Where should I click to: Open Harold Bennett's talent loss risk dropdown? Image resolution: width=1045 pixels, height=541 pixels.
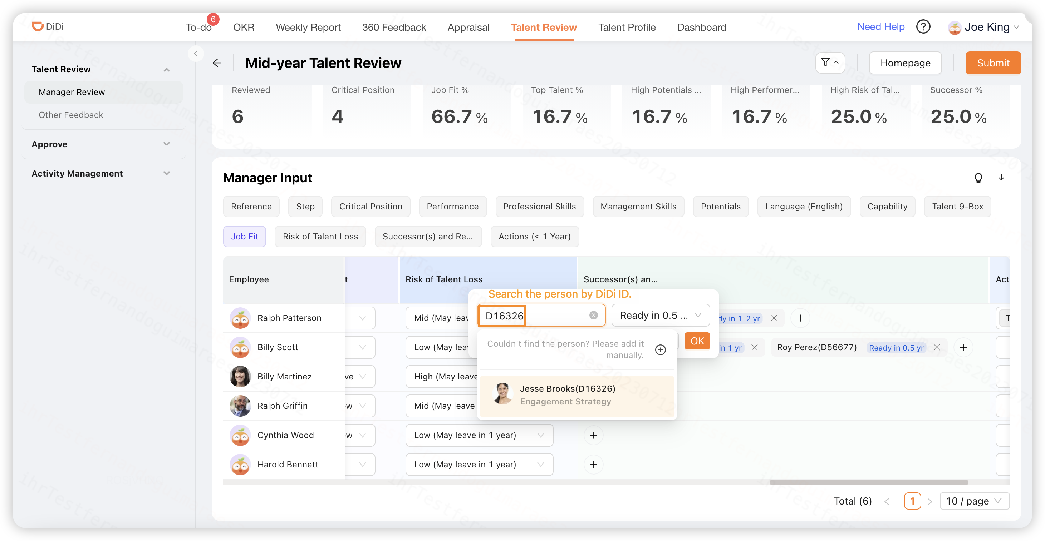coord(479,464)
